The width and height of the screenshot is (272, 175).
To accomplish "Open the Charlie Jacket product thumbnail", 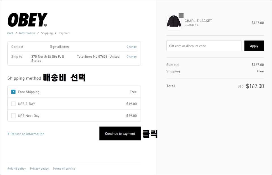I will tap(174, 23).
